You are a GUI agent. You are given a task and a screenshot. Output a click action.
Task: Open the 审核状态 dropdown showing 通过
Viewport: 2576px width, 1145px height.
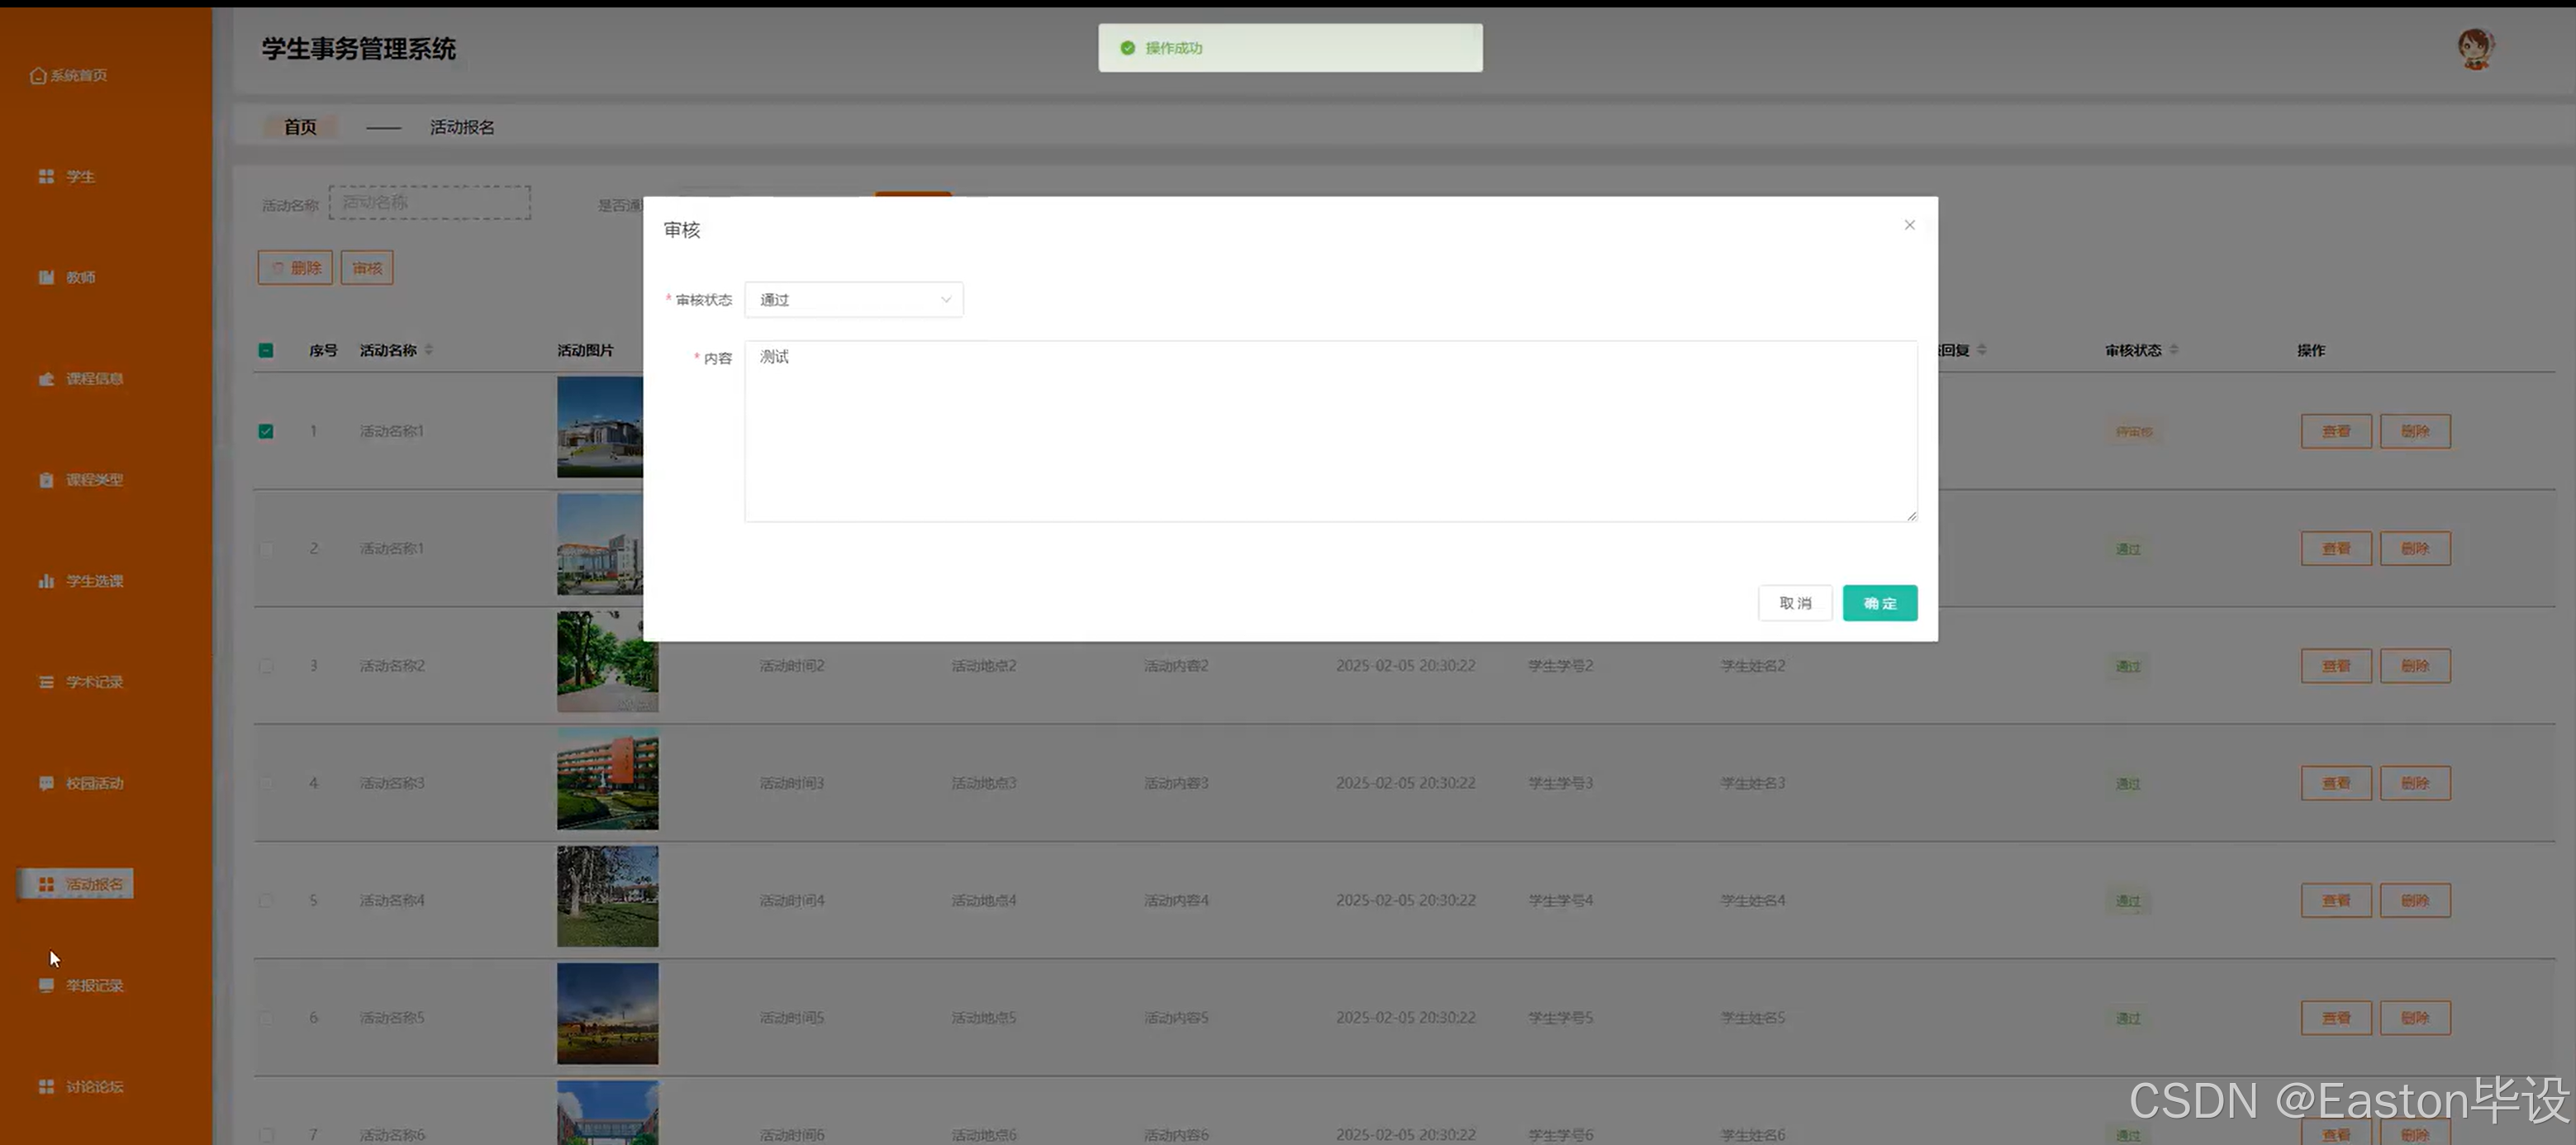click(x=853, y=300)
